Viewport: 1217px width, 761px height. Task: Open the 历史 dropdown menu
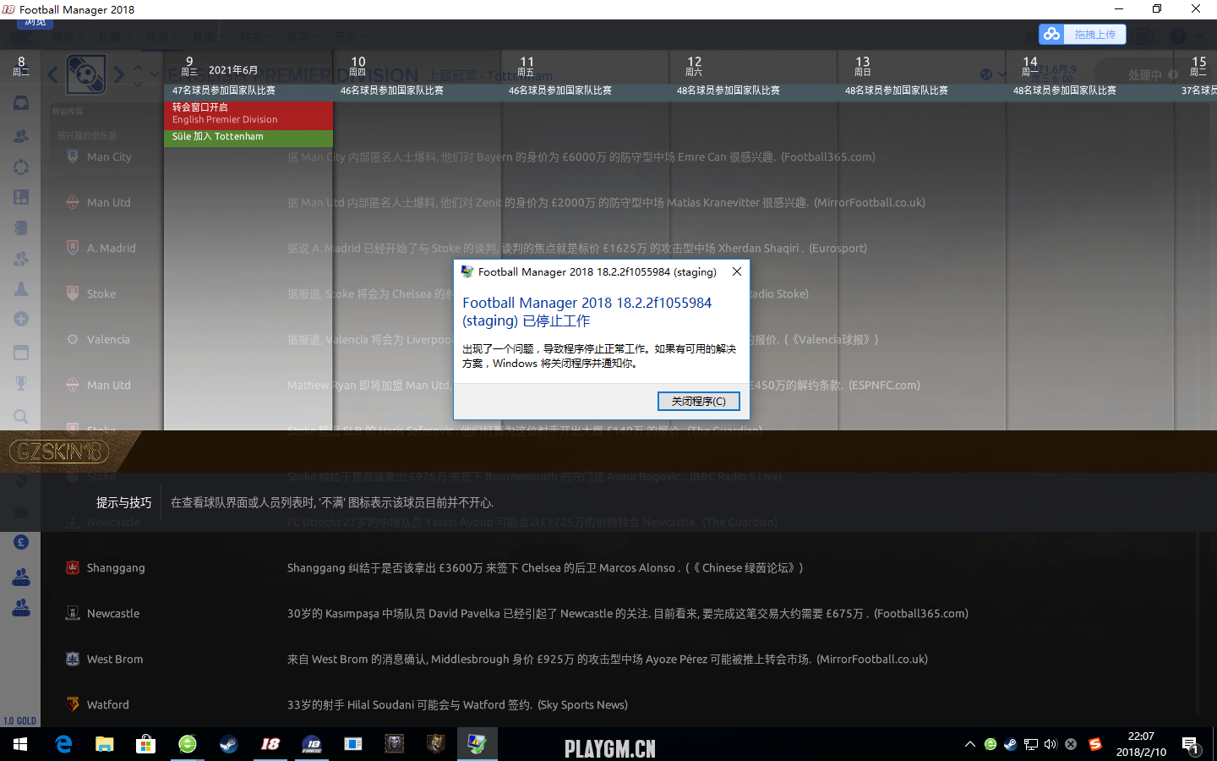pos(351,37)
